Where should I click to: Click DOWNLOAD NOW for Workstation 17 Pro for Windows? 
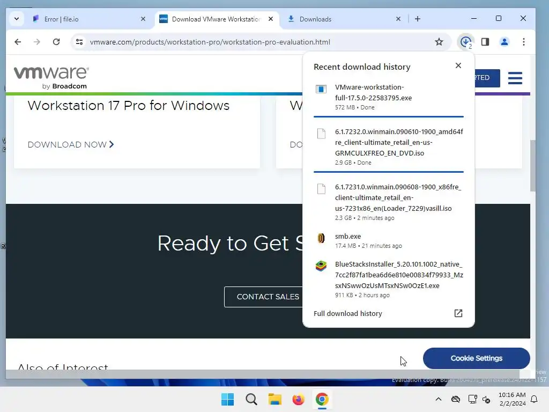pyautogui.click(x=71, y=145)
